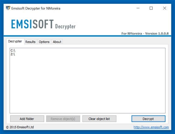175x134 pixels.
Task: Click the version text 'For NMoreira - Version 1.0.0.8'
Action: pyautogui.click(x=145, y=33)
